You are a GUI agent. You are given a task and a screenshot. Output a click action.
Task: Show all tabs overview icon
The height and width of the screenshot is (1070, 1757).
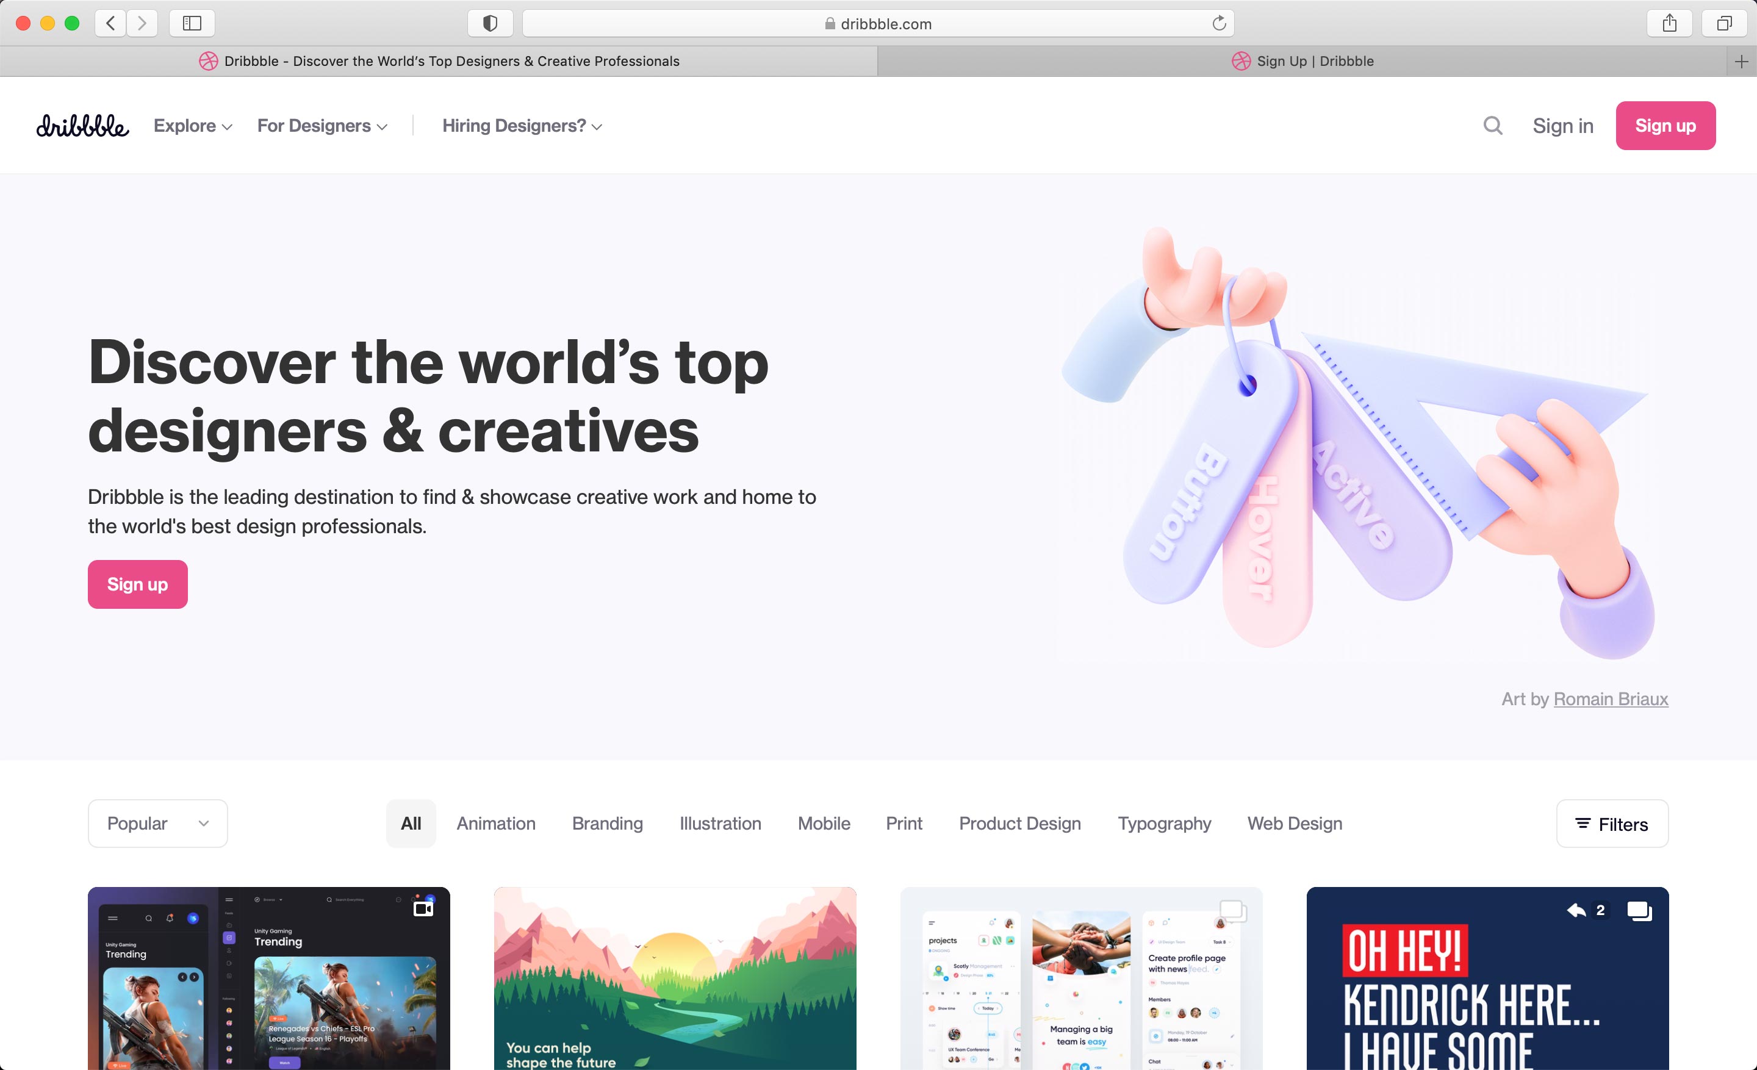coord(1723,24)
